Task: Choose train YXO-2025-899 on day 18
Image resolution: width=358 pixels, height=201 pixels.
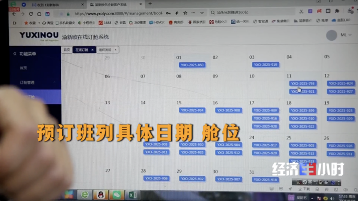Action: point(303,111)
